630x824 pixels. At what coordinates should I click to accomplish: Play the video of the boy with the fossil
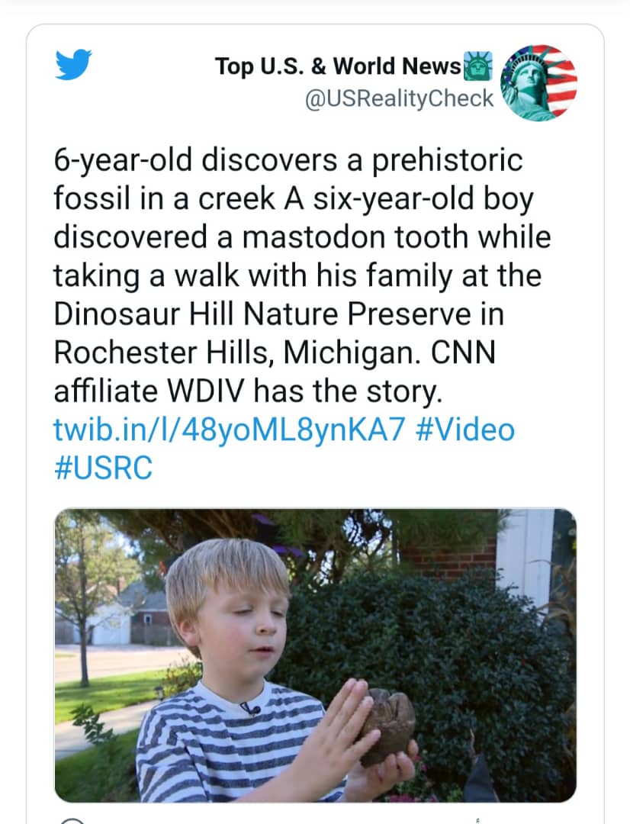pyautogui.click(x=315, y=655)
